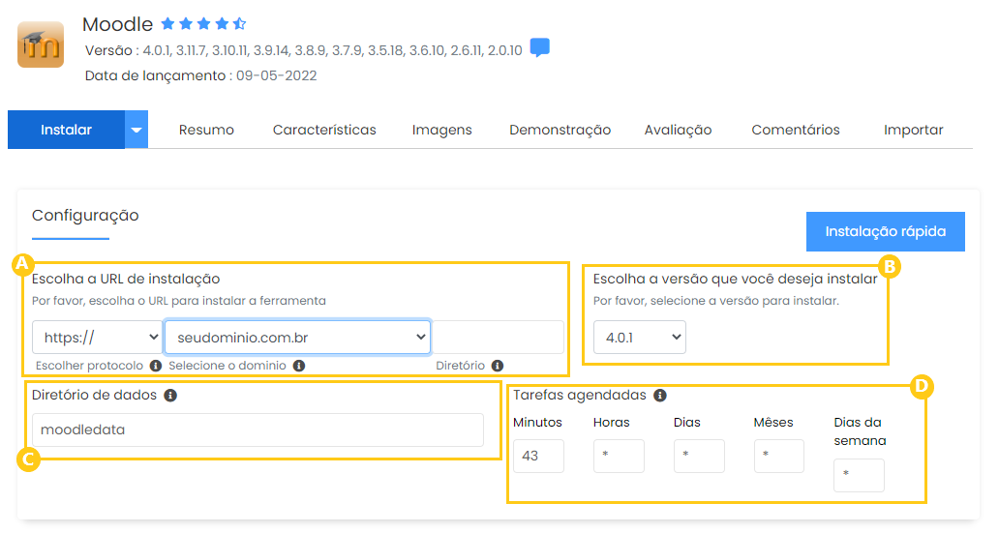Click the Instalar tab button
Viewport: 999px width, 533px height.
pyautogui.click(x=66, y=130)
